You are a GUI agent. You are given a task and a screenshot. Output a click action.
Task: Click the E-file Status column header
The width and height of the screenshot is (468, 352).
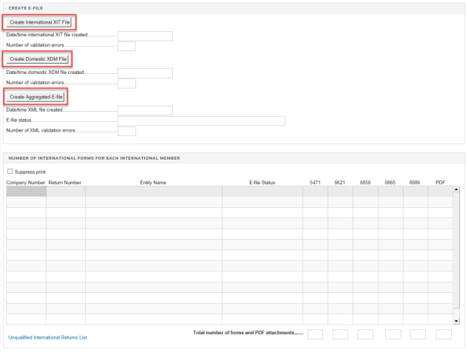262,182
